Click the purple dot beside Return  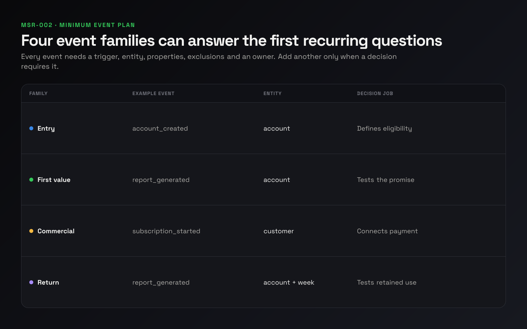point(31,282)
